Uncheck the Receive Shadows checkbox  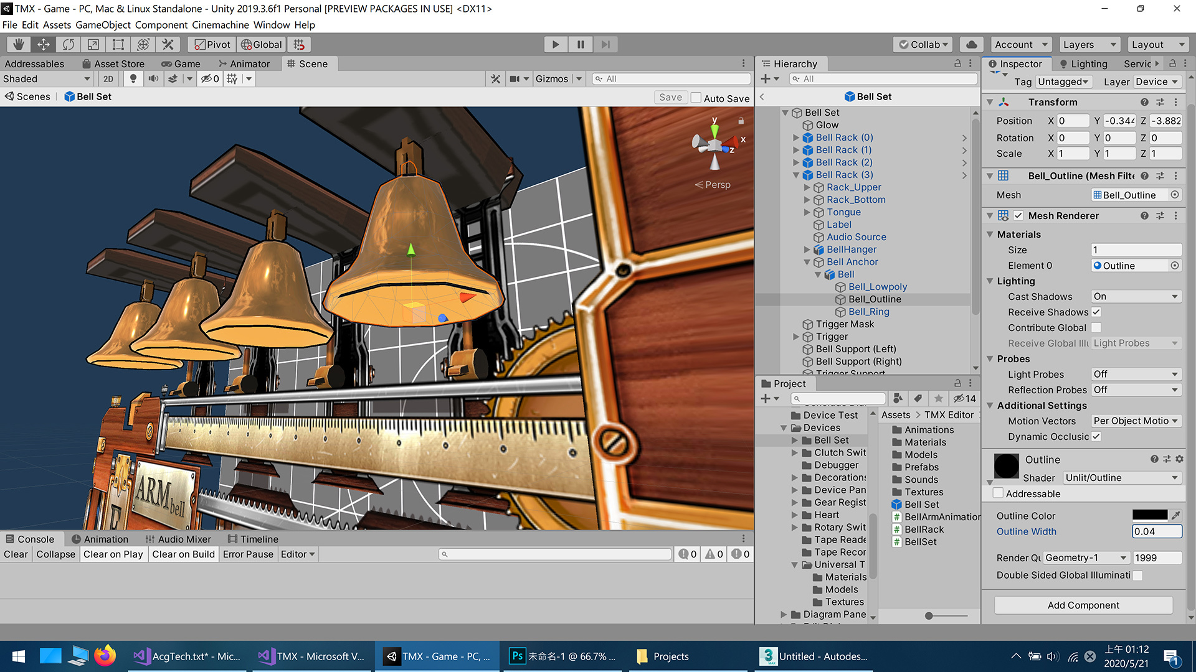tap(1096, 312)
